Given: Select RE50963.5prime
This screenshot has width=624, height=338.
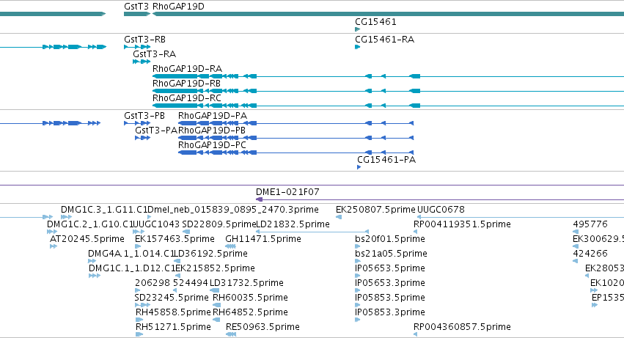Looking at the screenshot, I should (x=263, y=328).
